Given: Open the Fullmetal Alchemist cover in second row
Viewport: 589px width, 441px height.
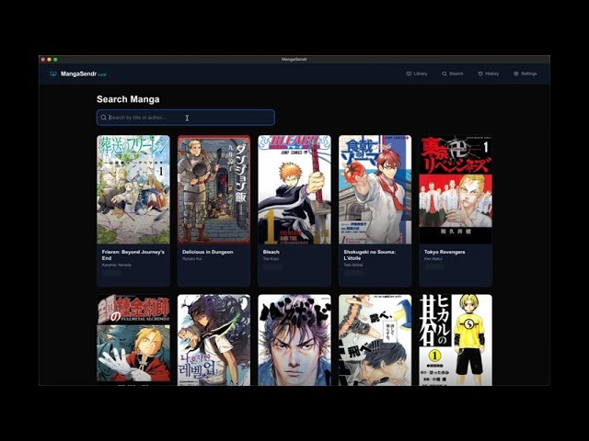Looking at the screenshot, I should point(133,340).
